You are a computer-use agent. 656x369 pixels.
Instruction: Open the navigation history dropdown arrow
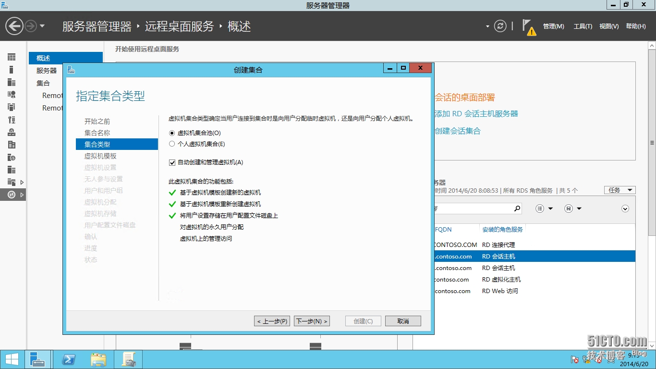pyautogui.click(x=42, y=26)
